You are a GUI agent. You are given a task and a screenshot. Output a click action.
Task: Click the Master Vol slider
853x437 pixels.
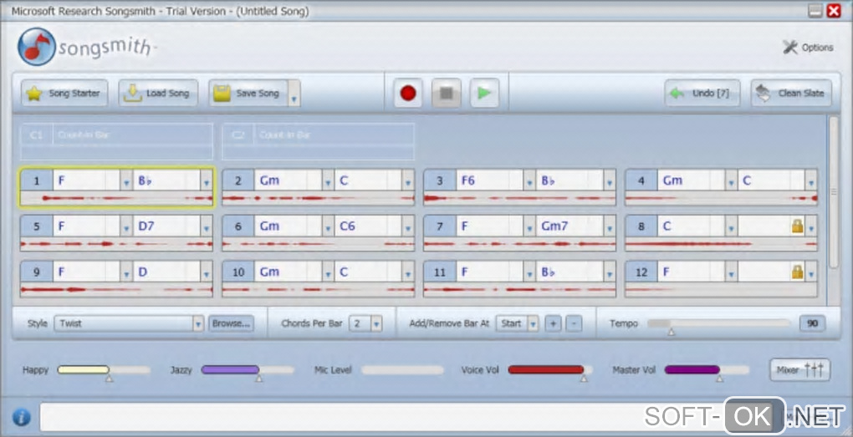click(x=707, y=371)
